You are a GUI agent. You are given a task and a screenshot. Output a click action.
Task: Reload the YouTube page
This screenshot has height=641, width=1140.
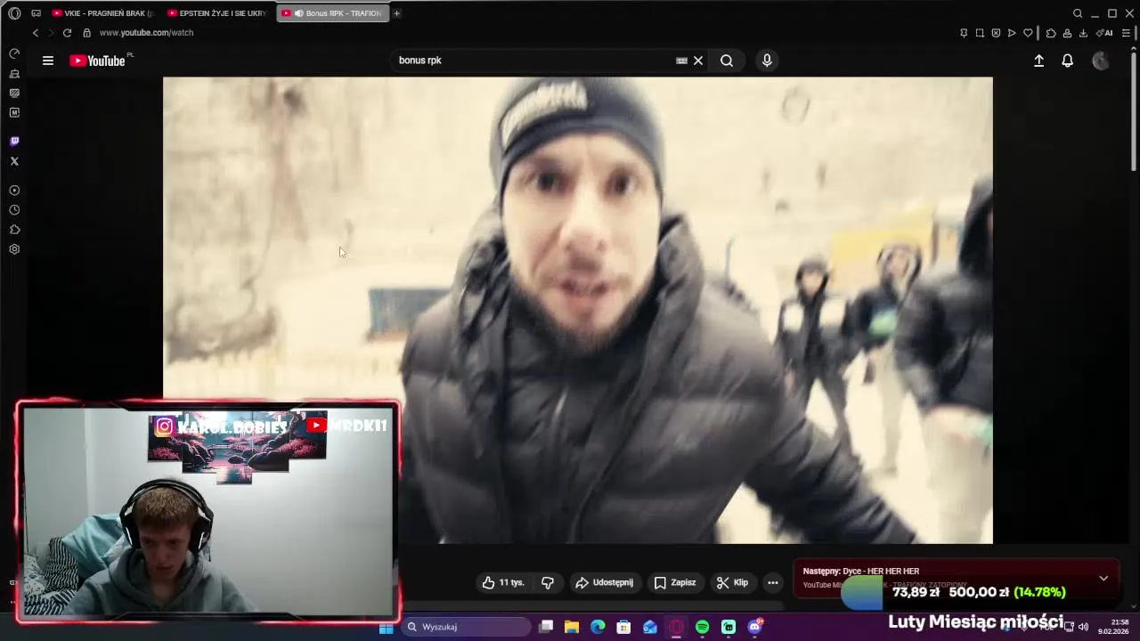67,33
